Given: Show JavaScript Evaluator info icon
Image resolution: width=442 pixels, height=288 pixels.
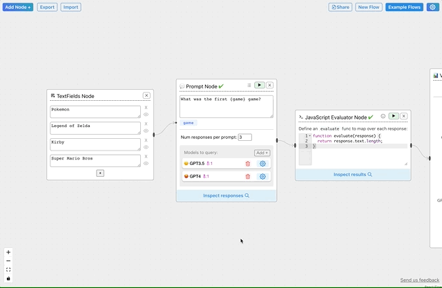Looking at the screenshot, I should (383, 116).
